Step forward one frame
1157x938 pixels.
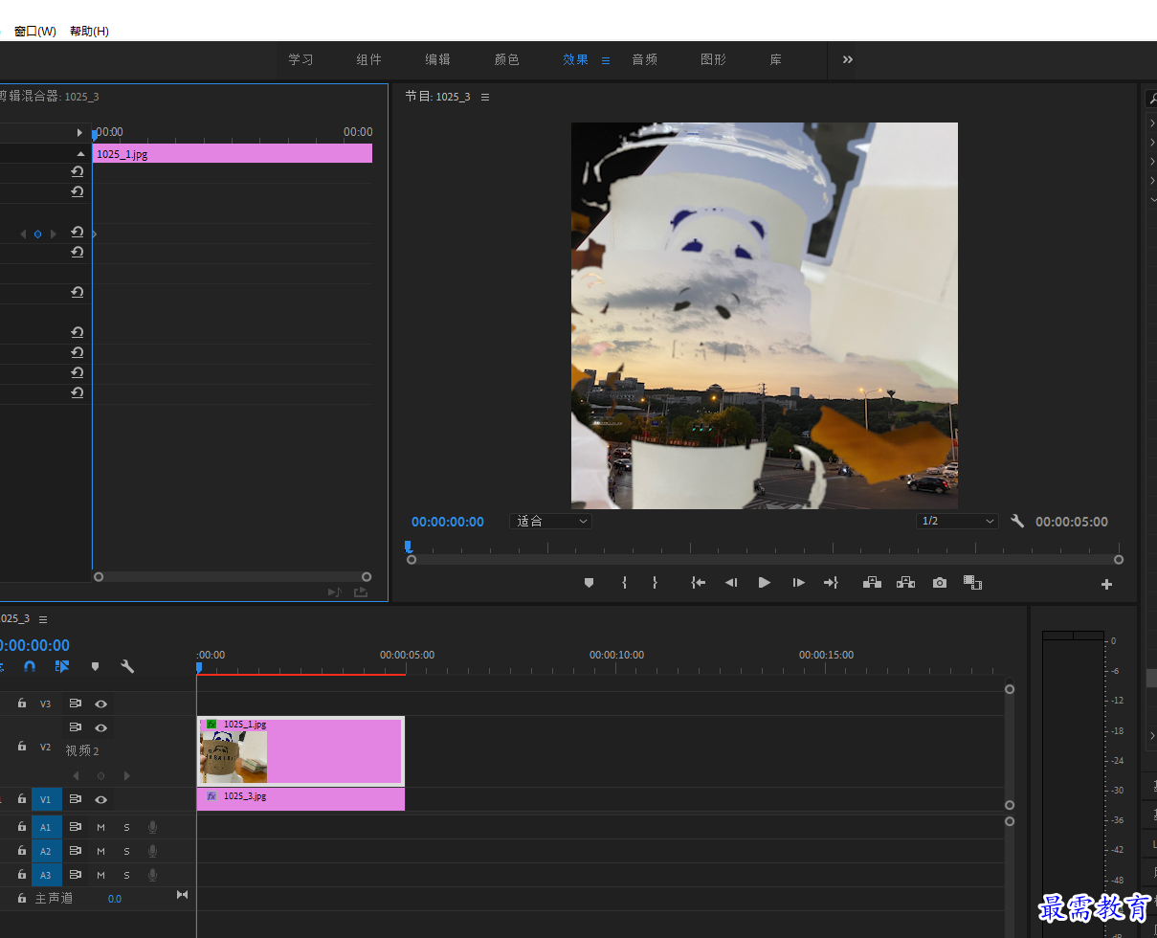[x=798, y=582]
